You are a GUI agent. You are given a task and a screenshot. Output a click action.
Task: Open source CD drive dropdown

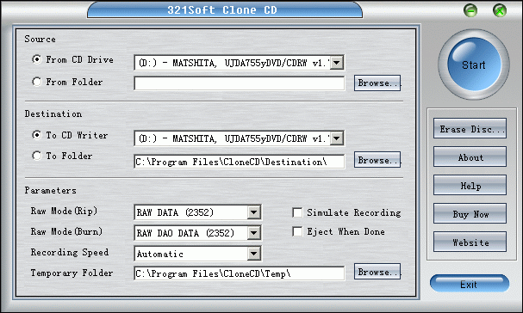pos(337,63)
